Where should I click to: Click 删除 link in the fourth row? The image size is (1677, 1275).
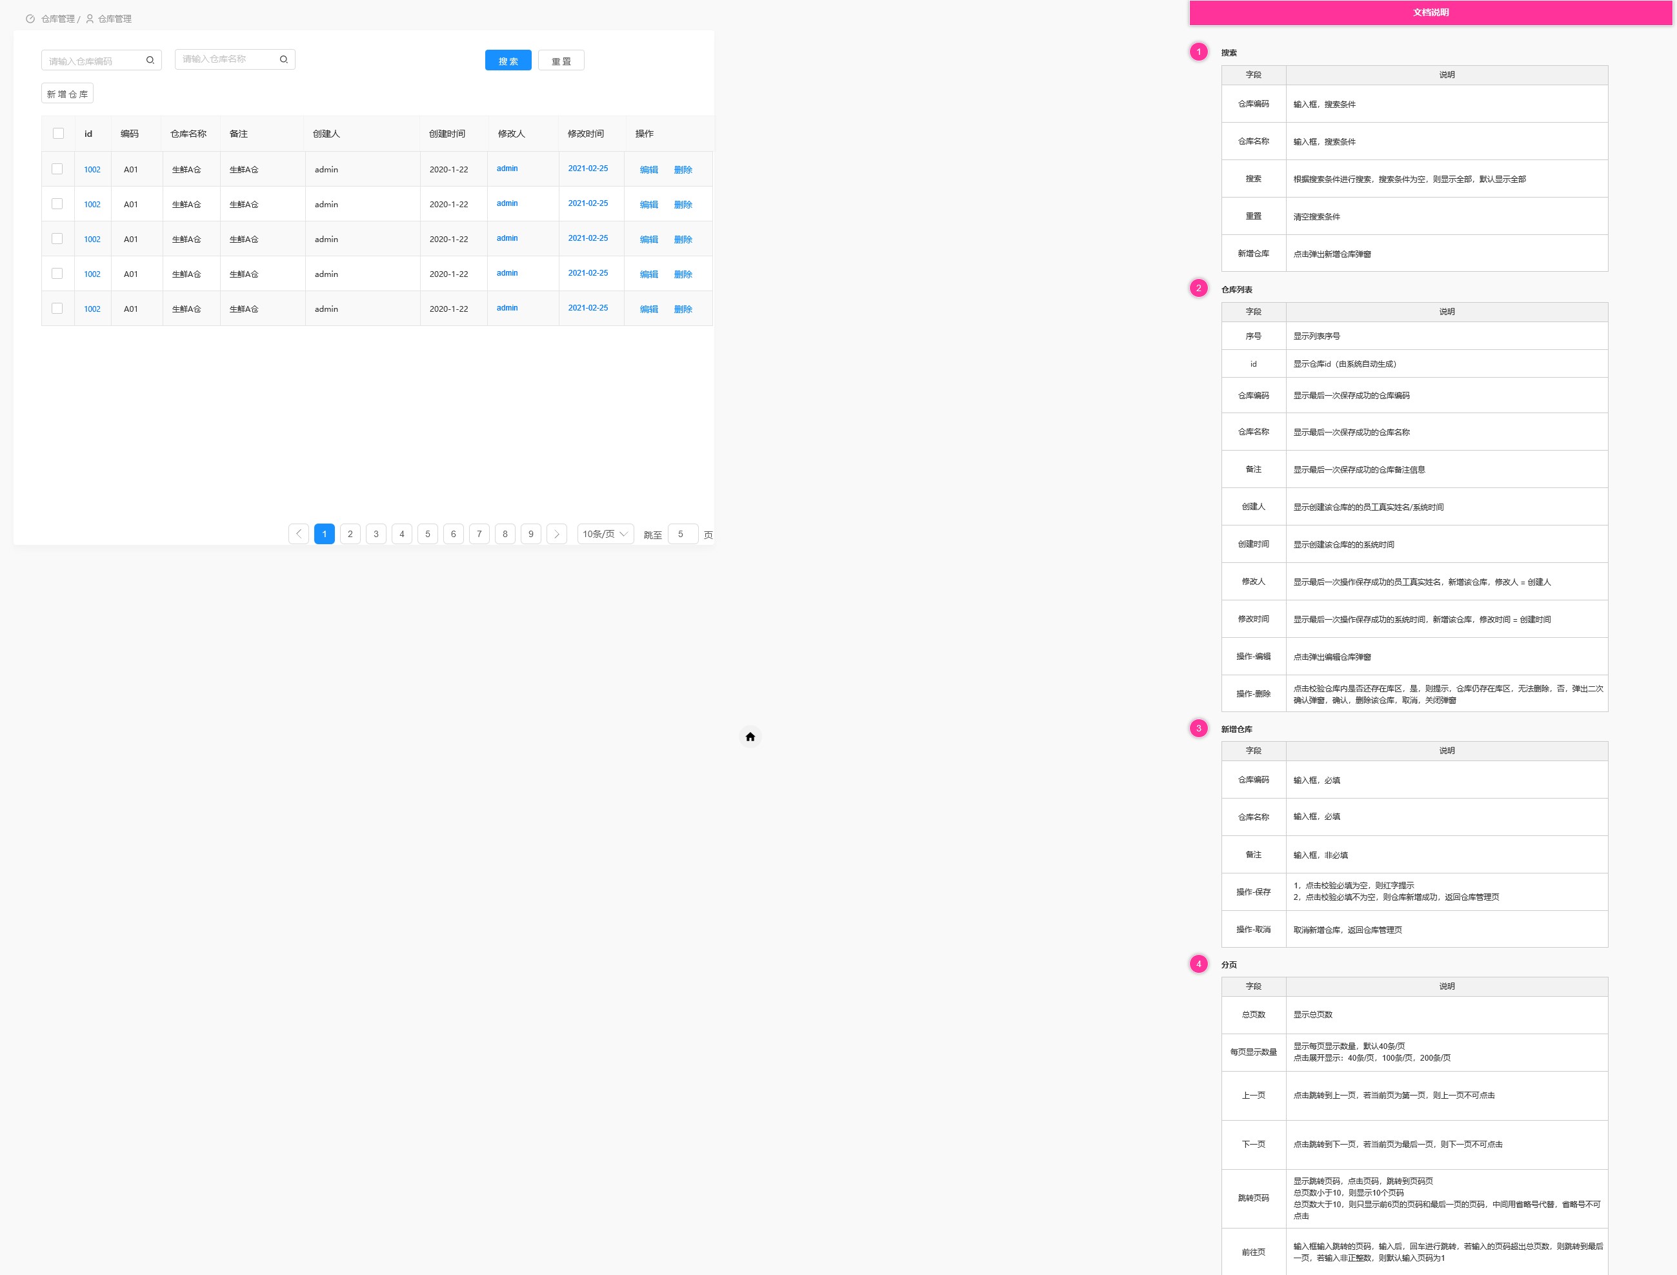tap(683, 274)
